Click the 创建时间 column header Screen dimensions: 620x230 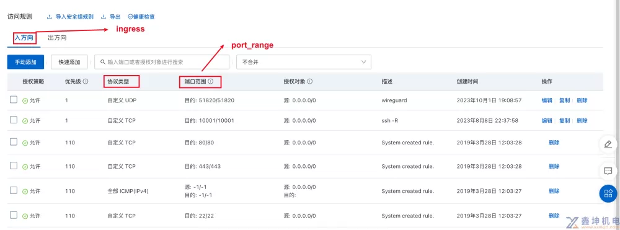pos(467,81)
